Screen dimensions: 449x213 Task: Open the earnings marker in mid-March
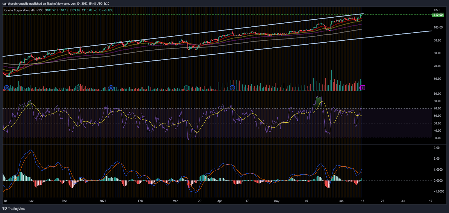point(186,88)
